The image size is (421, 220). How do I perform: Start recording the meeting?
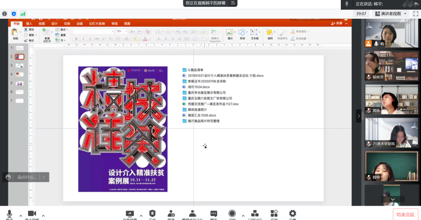pyautogui.click(x=232, y=214)
